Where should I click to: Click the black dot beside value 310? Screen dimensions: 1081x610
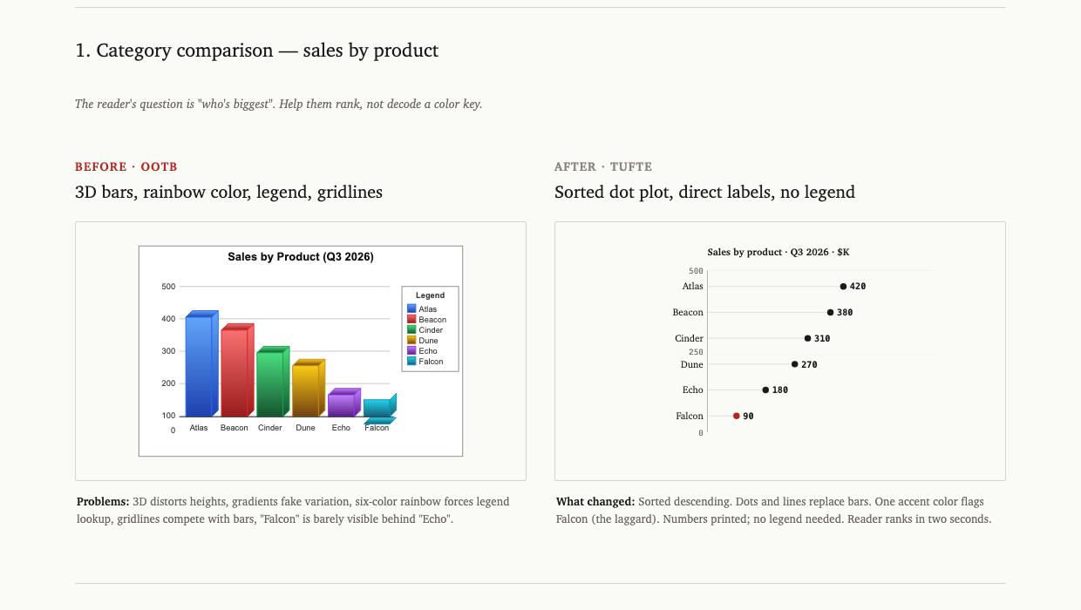(807, 338)
